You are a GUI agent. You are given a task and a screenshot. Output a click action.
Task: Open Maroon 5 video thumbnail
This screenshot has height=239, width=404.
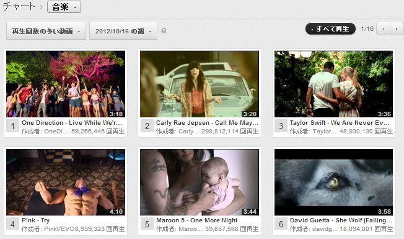point(200,182)
